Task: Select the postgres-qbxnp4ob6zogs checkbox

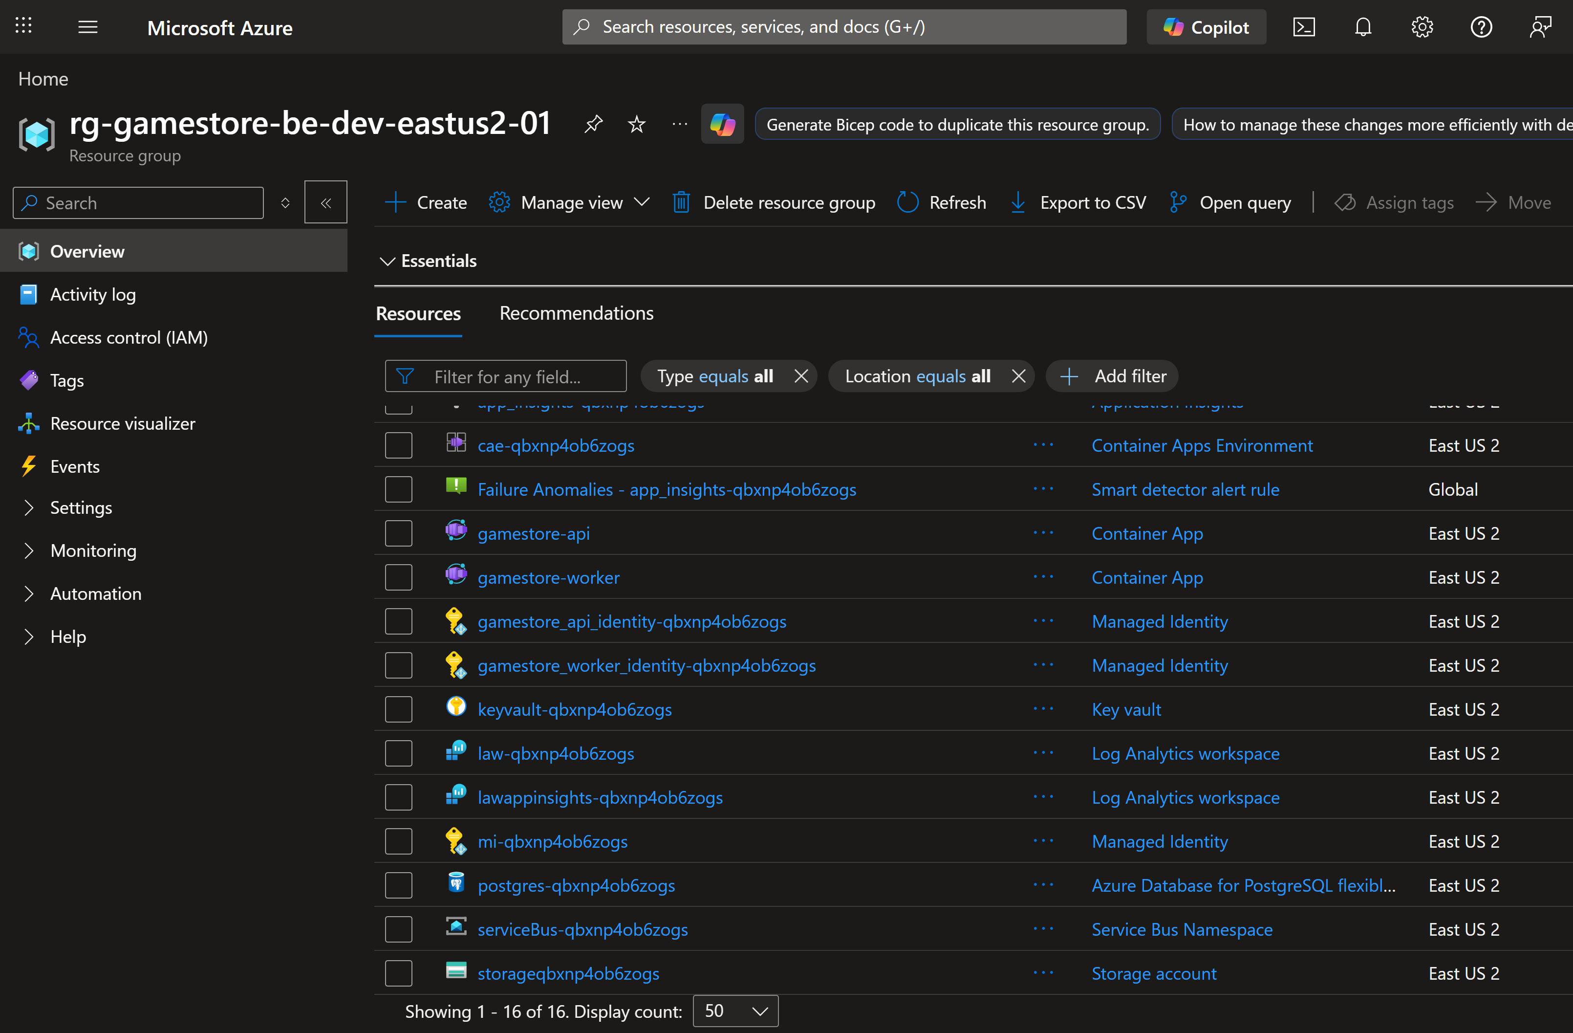Action: coord(399,885)
